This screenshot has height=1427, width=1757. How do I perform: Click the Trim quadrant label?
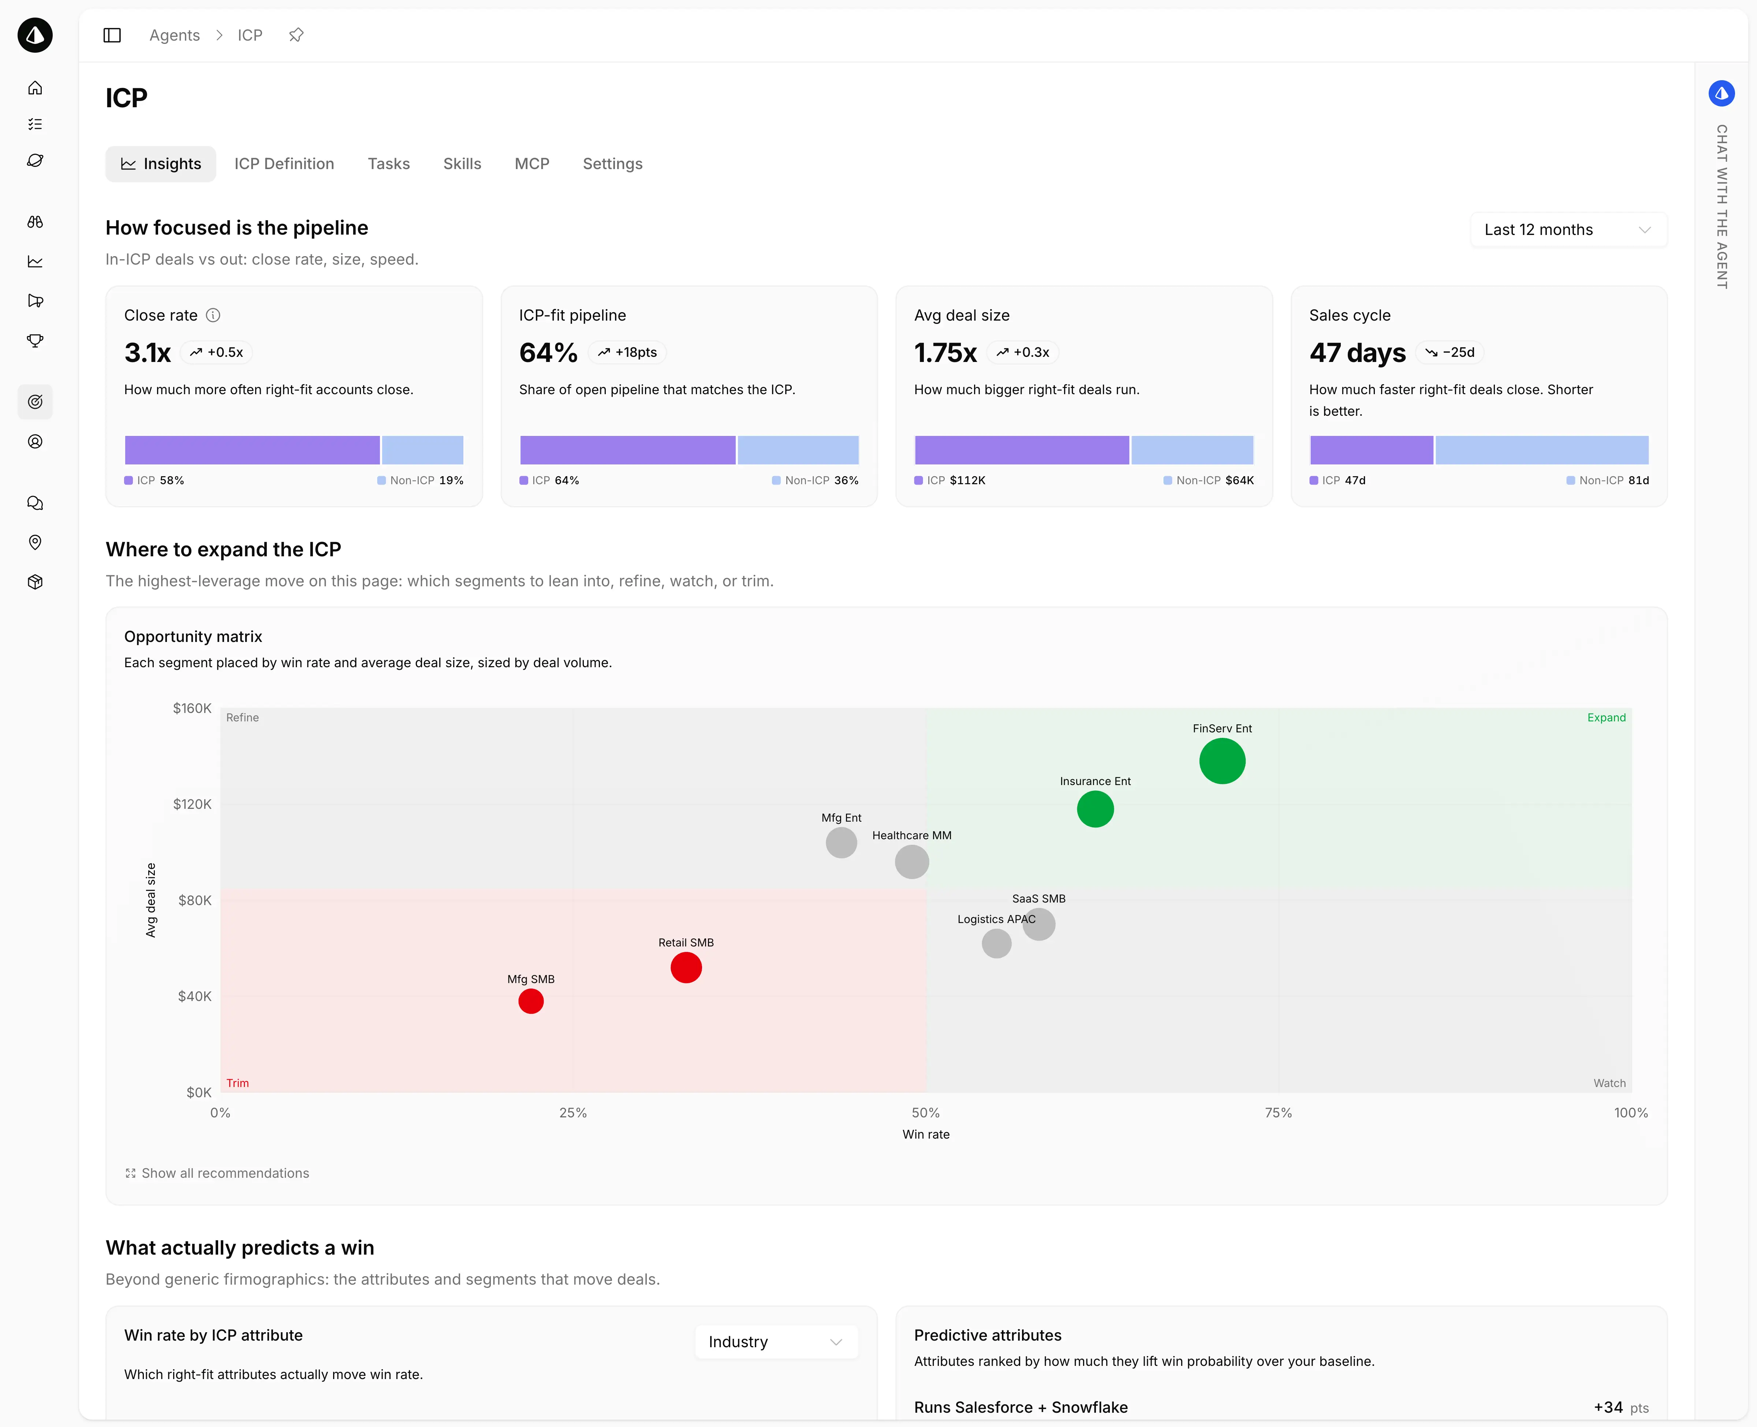click(238, 1083)
